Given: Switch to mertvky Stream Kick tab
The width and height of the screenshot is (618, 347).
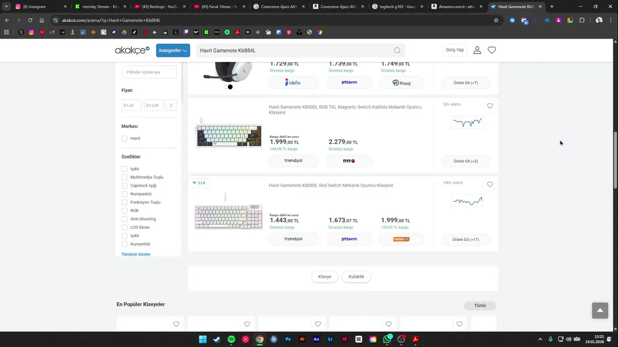Looking at the screenshot, I should click(101, 7).
